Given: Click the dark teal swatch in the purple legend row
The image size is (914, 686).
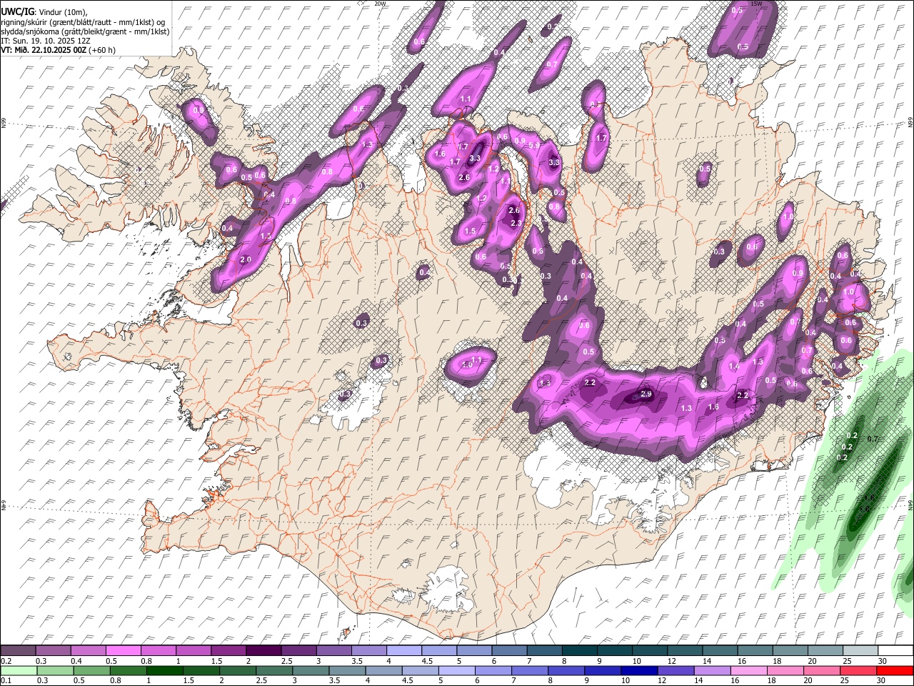Looking at the screenshot, I should (579, 650).
